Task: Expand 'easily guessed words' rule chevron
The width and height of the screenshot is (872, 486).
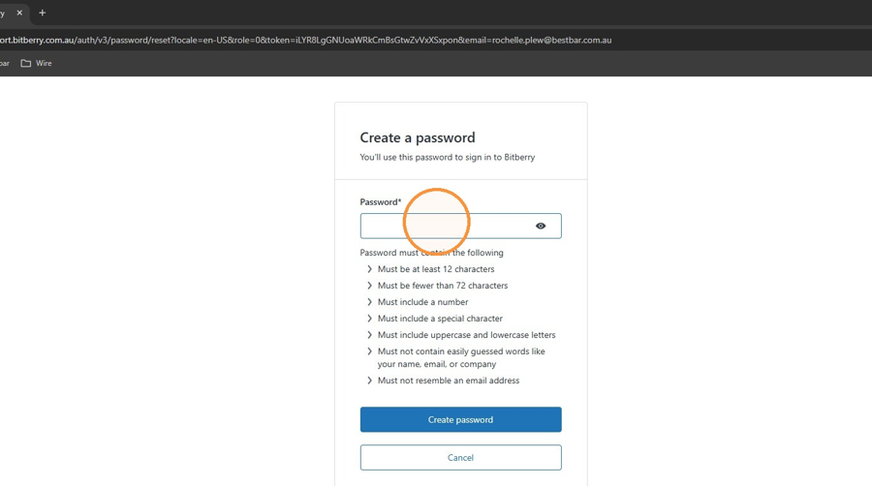Action: 369,351
